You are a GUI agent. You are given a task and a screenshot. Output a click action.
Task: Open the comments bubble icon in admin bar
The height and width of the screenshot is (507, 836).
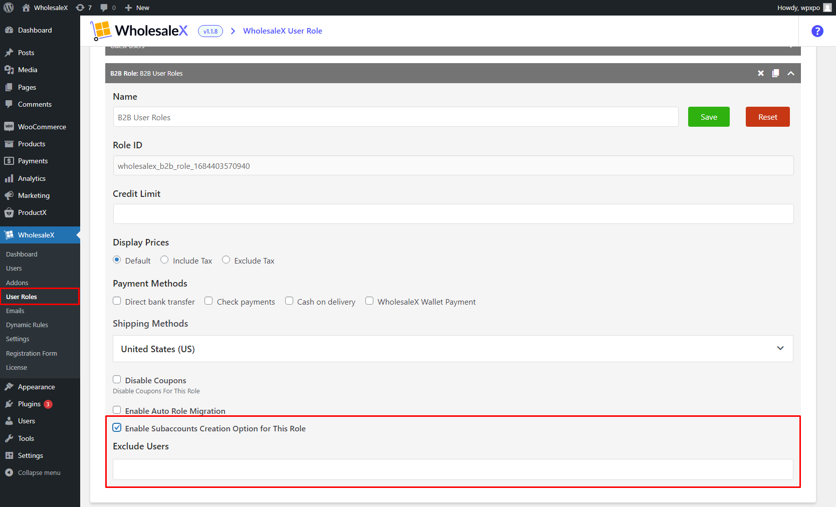104,8
